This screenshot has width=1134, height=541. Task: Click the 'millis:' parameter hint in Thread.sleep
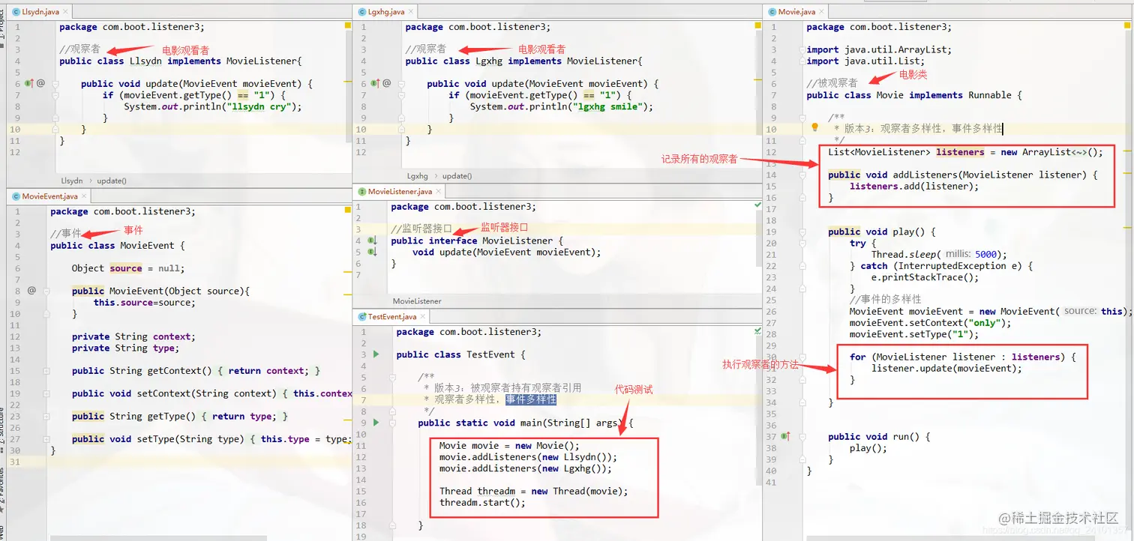tap(958, 254)
